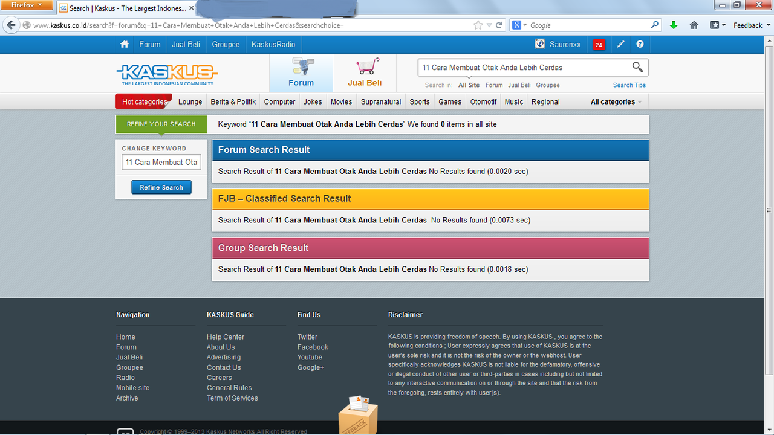The width and height of the screenshot is (774, 435).
Task: Open the Search Tips link
Action: click(x=629, y=85)
